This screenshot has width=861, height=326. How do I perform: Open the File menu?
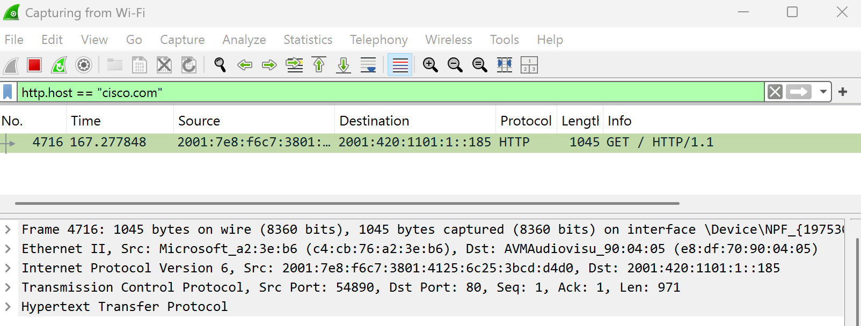pos(14,40)
